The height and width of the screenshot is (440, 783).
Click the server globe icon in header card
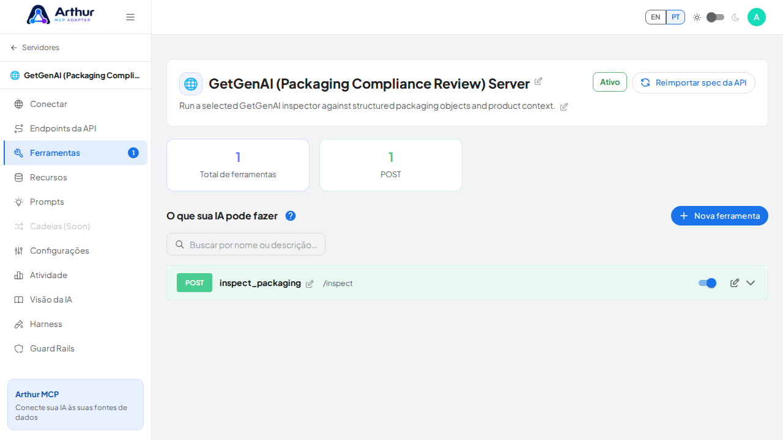pos(191,84)
